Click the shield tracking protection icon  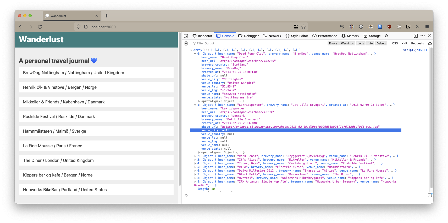[x=79, y=27]
